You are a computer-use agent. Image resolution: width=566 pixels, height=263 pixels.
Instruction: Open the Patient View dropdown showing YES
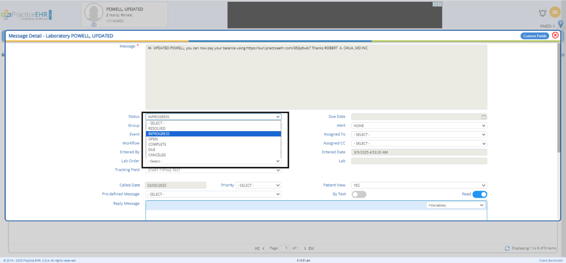click(419, 186)
